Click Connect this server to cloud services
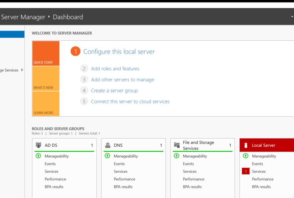The image size is (294, 198). (x=130, y=102)
